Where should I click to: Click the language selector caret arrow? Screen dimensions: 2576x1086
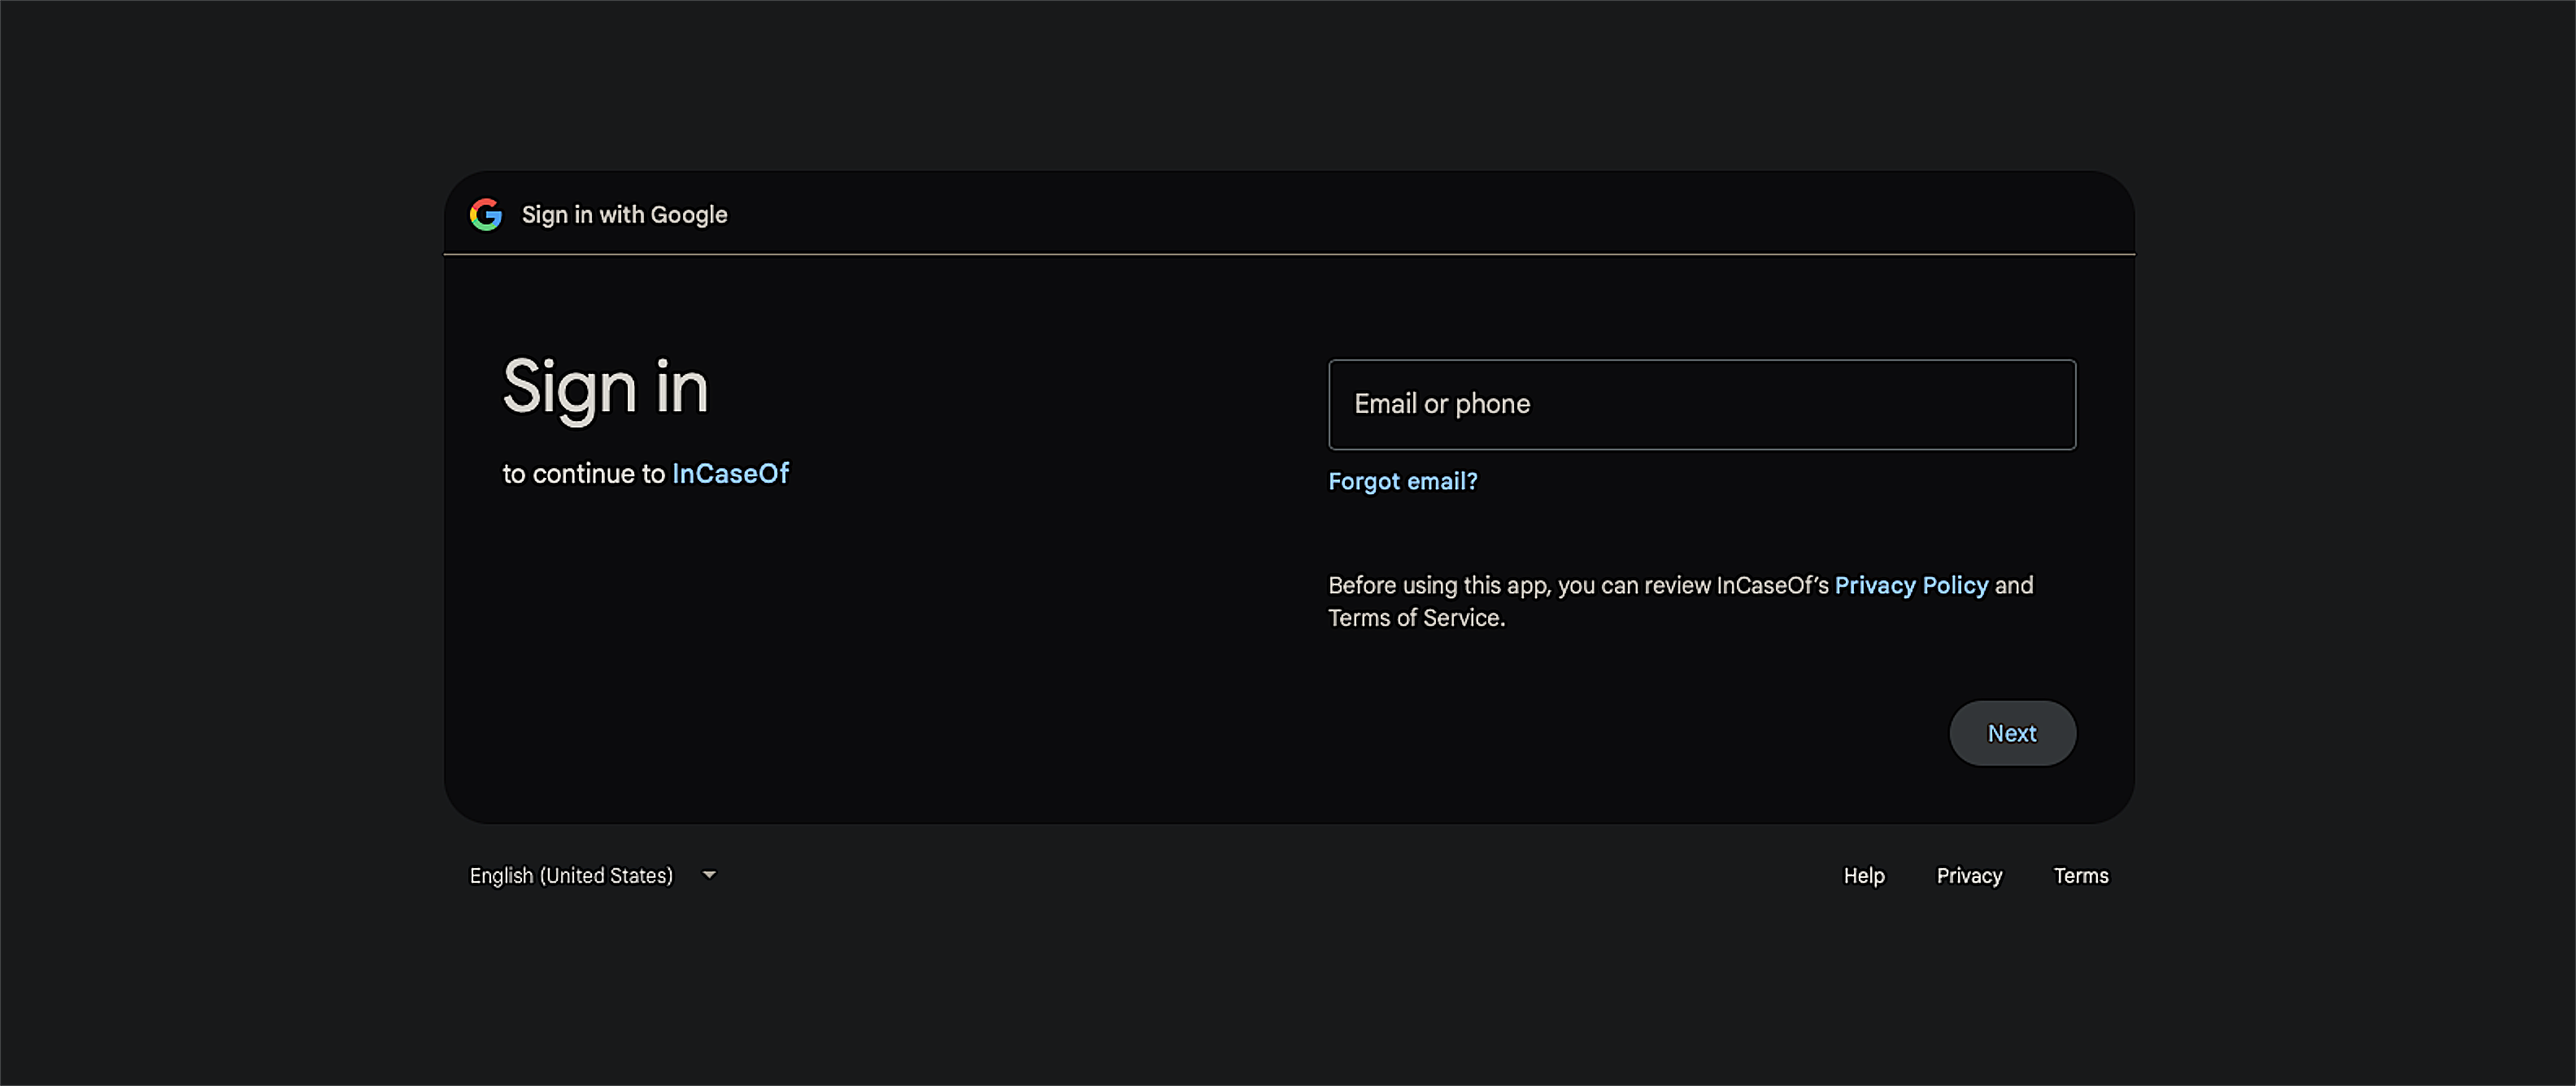coord(709,875)
